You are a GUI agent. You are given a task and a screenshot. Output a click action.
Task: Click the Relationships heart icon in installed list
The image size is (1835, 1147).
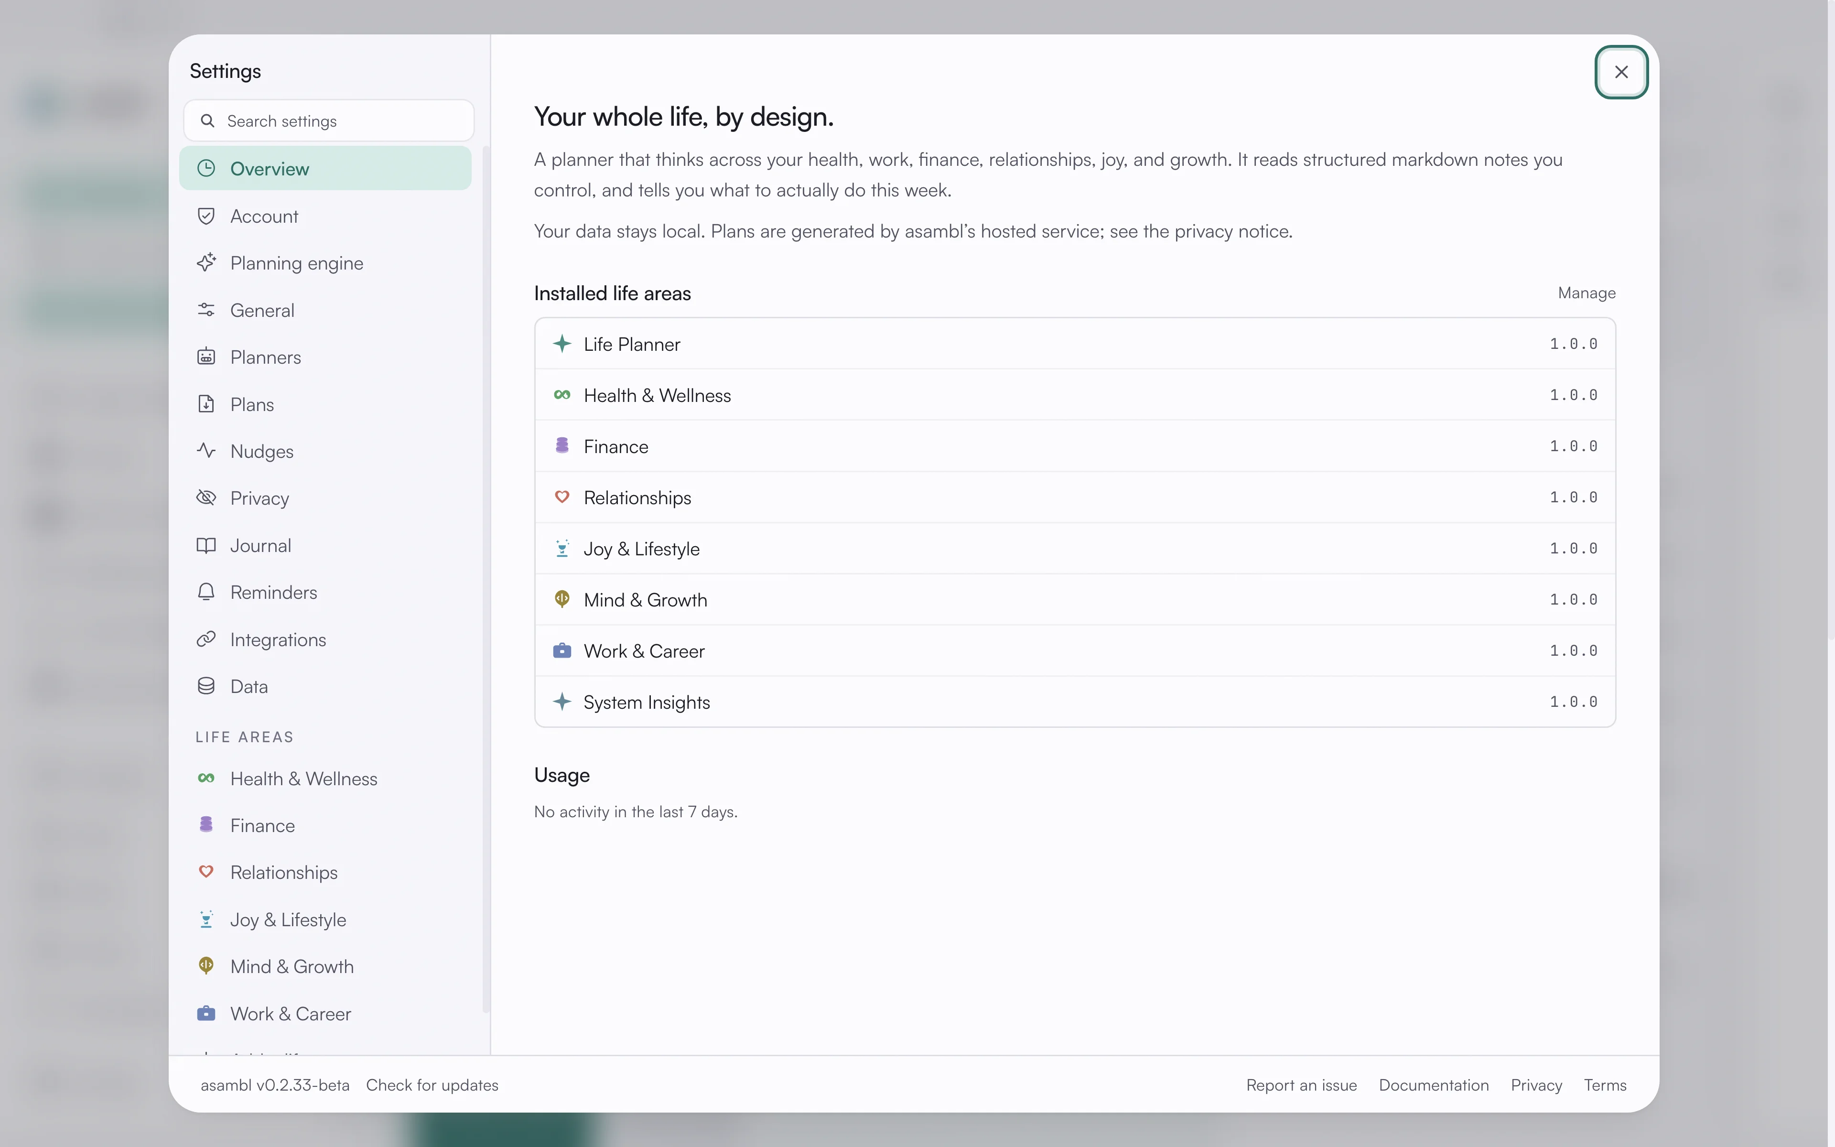point(562,497)
